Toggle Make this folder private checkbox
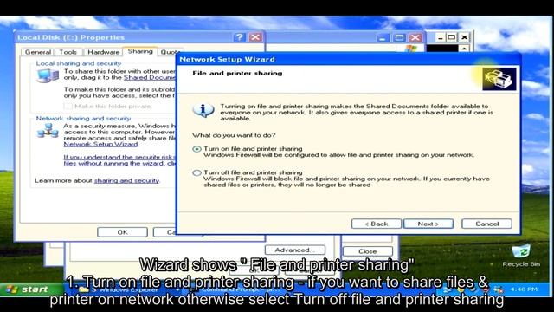The image size is (554, 312). [68, 106]
